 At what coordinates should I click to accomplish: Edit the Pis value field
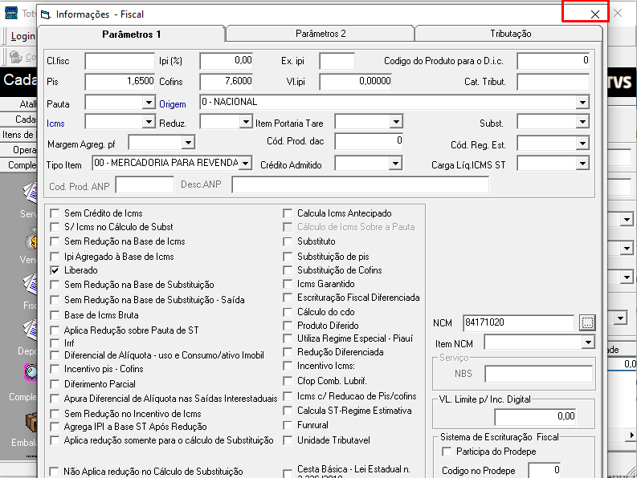[120, 82]
